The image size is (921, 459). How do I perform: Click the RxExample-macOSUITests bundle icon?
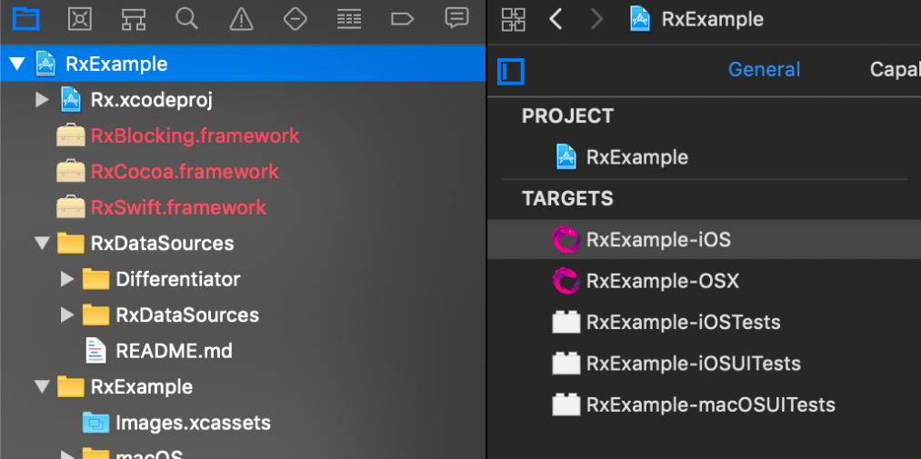pos(566,404)
